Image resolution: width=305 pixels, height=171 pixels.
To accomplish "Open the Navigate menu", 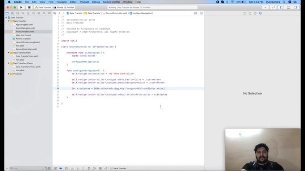I will 61,2.
